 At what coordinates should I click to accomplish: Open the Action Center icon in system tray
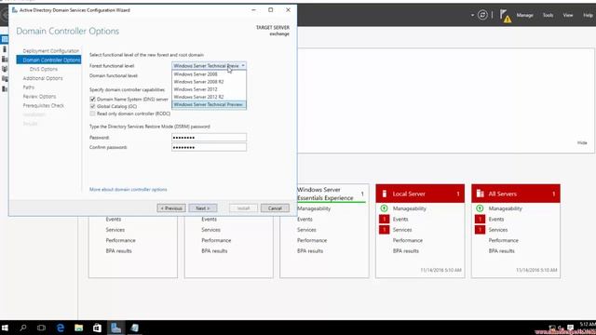pos(570,328)
